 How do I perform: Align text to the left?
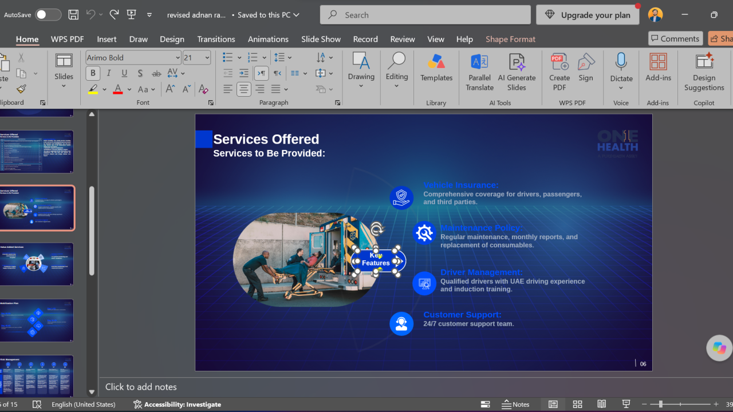click(x=228, y=89)
